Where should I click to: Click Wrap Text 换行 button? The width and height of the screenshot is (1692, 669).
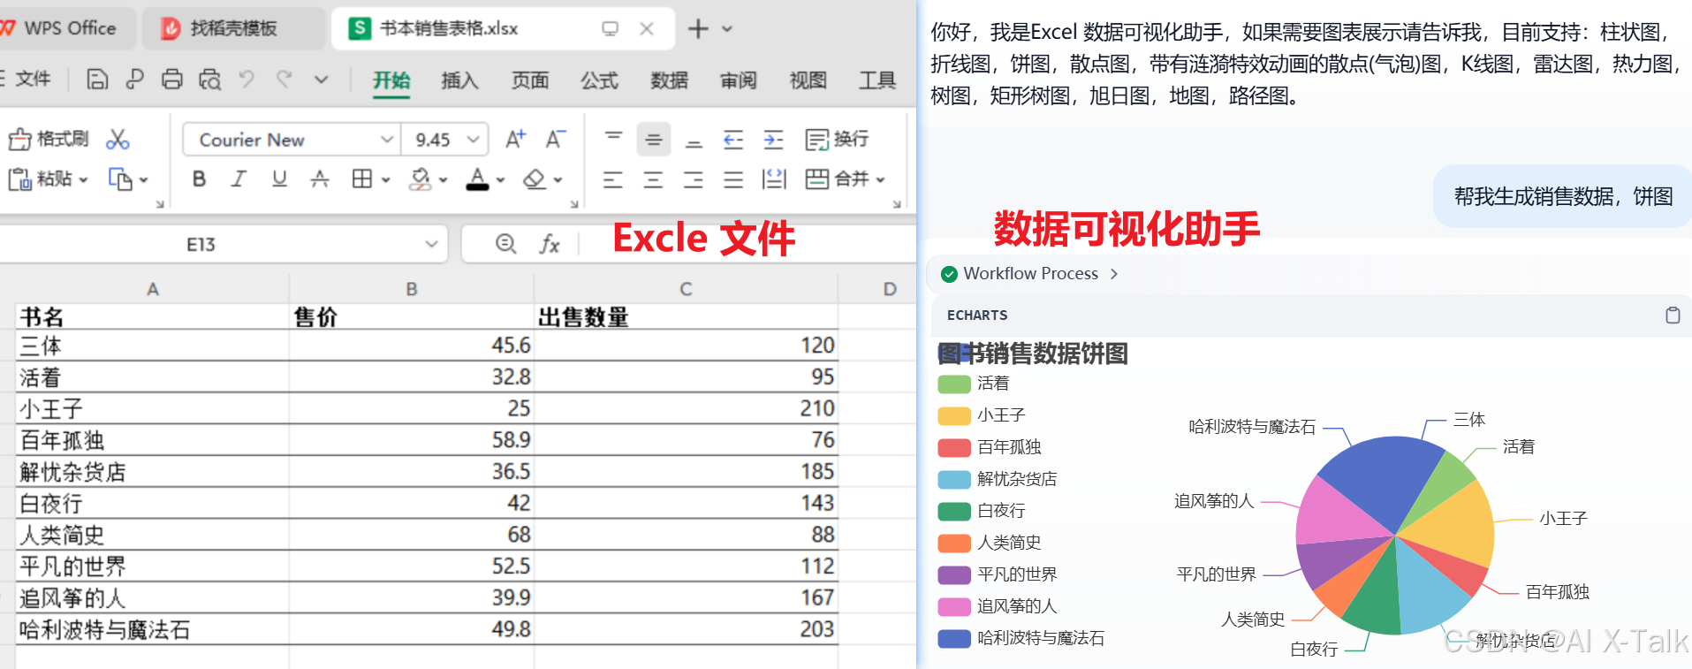[x=837, y=140]
